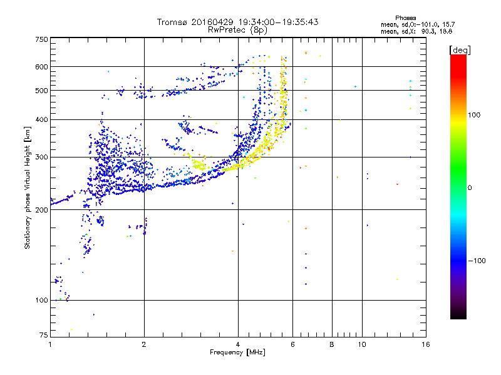Click y-axis tick label '750'

coord(42,39)
